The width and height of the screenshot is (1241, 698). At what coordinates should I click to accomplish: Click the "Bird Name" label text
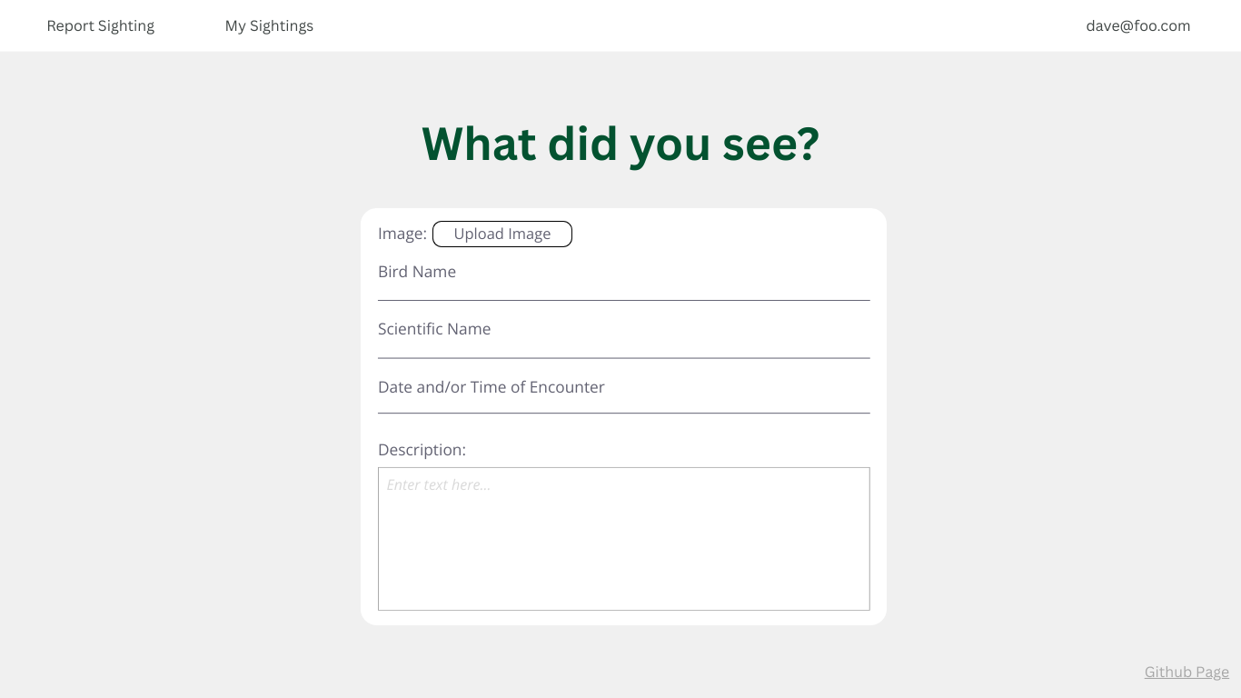point(417,272)
